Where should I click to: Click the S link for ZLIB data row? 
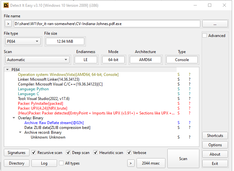click(179, 128)
